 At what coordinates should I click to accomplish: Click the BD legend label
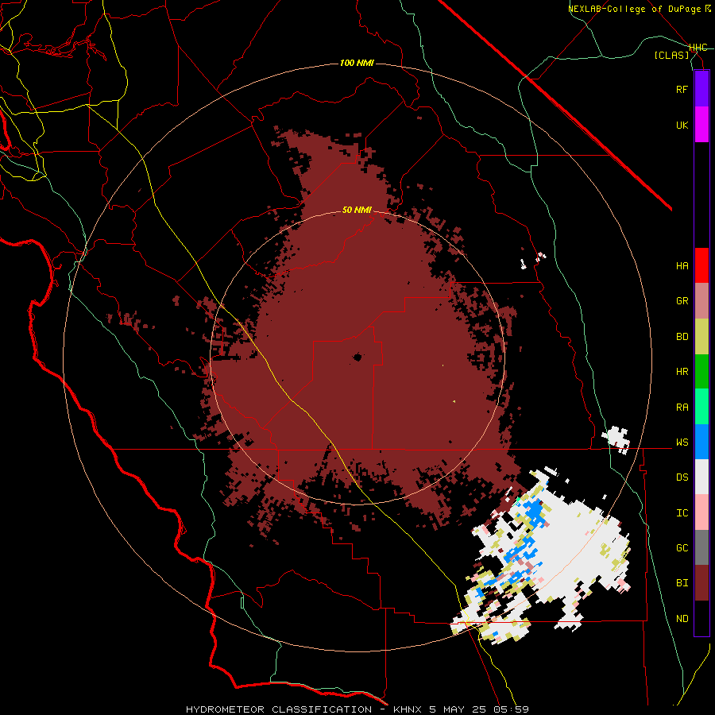[682, 337]
